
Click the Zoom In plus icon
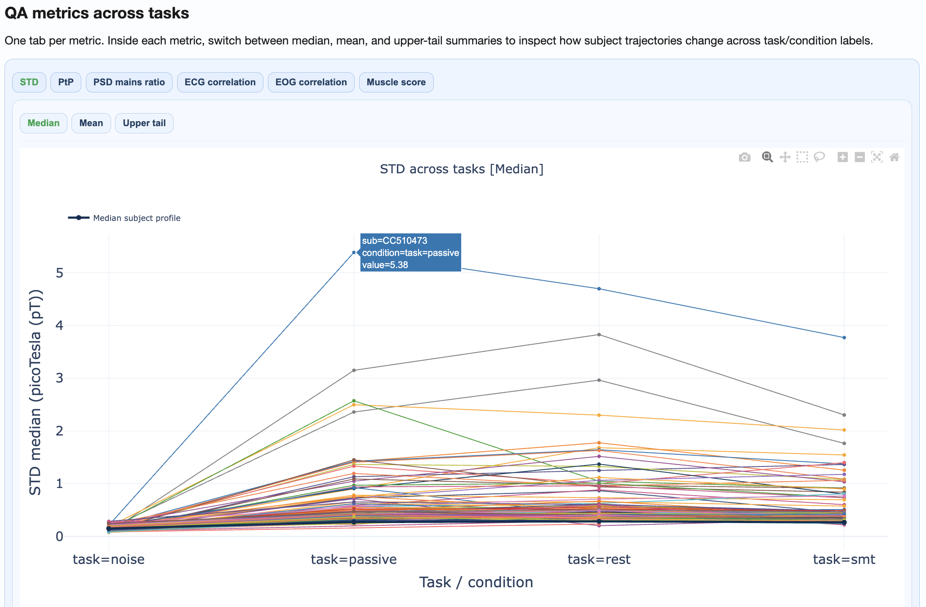(x=842, y=157)
